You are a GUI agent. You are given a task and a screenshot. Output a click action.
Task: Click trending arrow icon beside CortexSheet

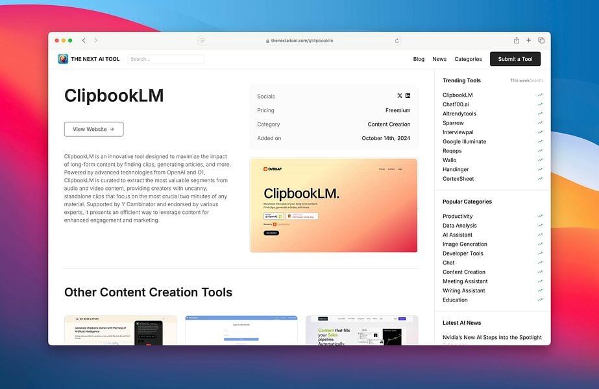pyautogui.click(x=540, y=179)
